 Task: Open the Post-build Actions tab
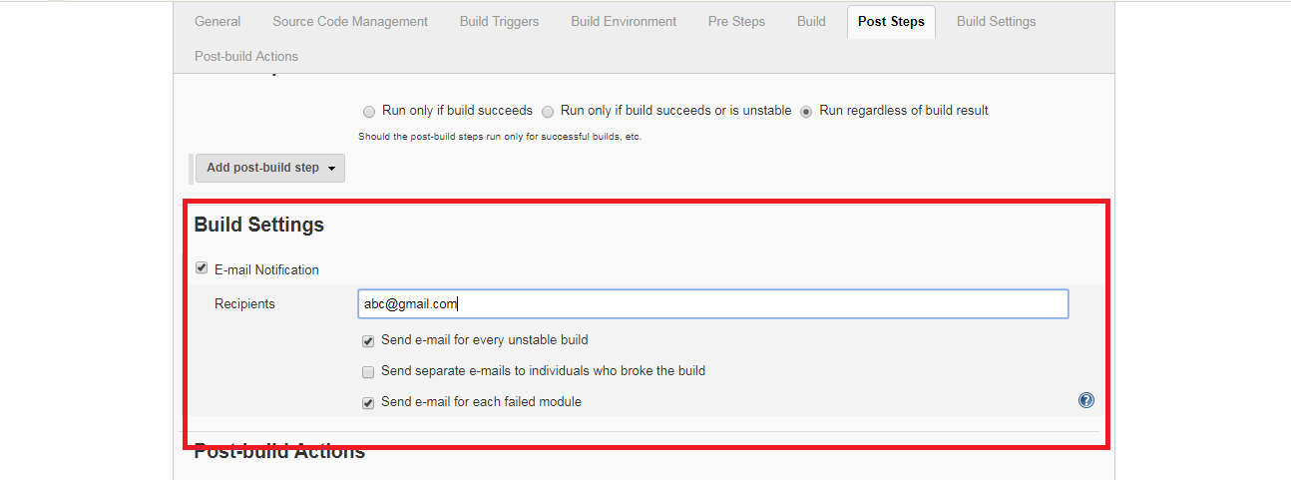click(246, 56)
